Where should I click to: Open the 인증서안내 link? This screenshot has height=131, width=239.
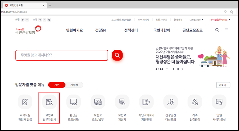coord(161,20)
